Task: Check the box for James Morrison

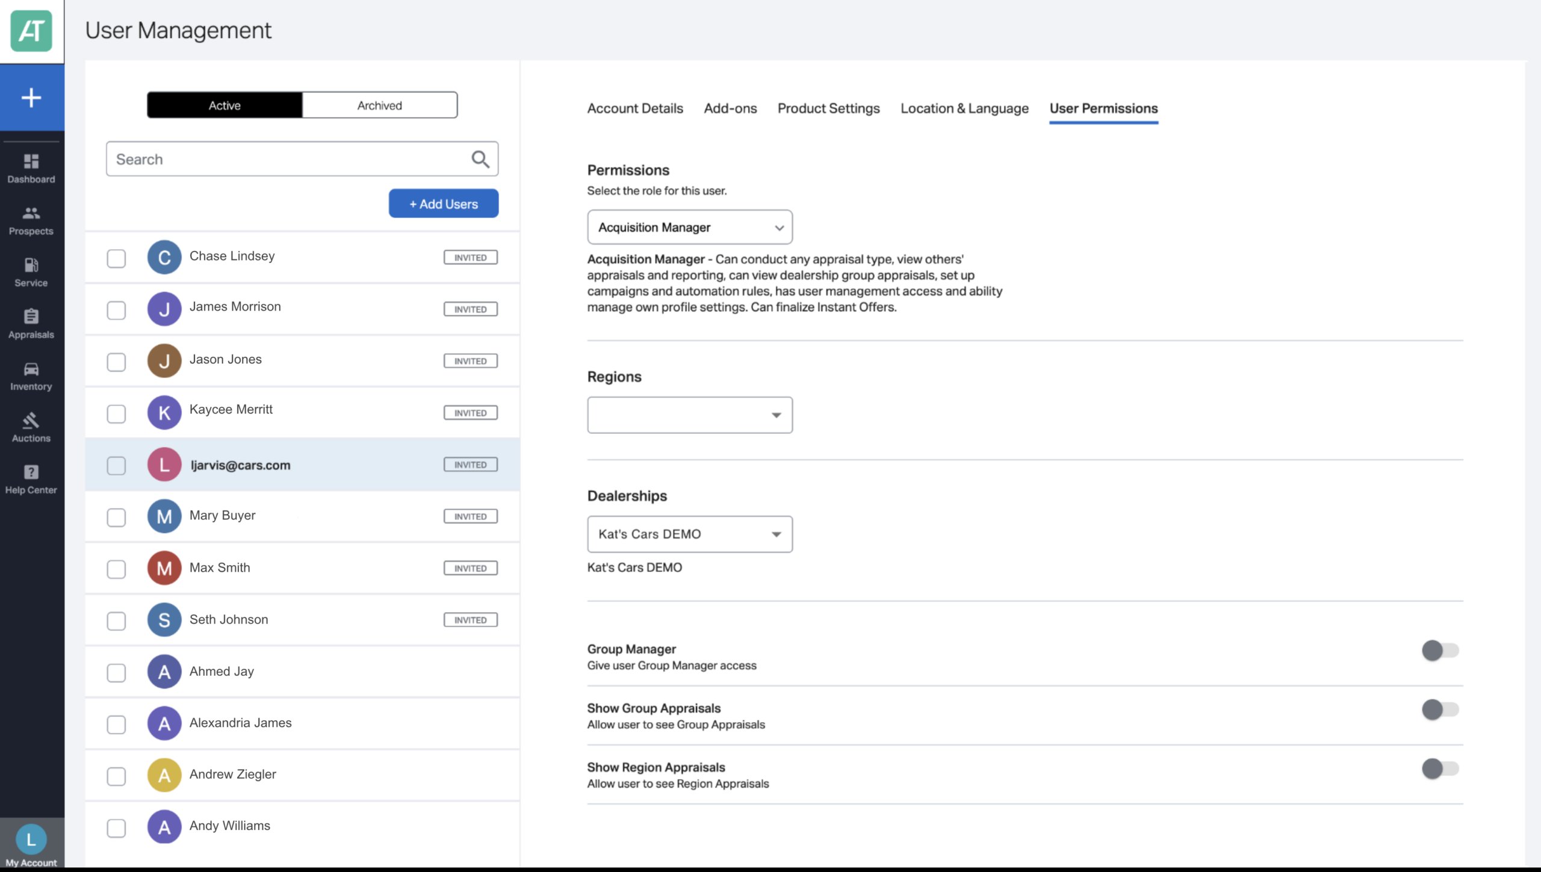Action: click(116, 310)
